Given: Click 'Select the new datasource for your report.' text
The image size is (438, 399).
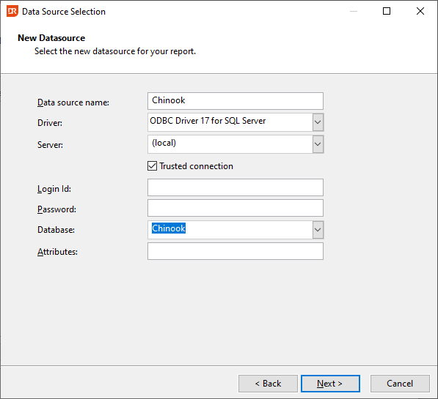Looking at the screenshot, I should click(x=115, y=51).
